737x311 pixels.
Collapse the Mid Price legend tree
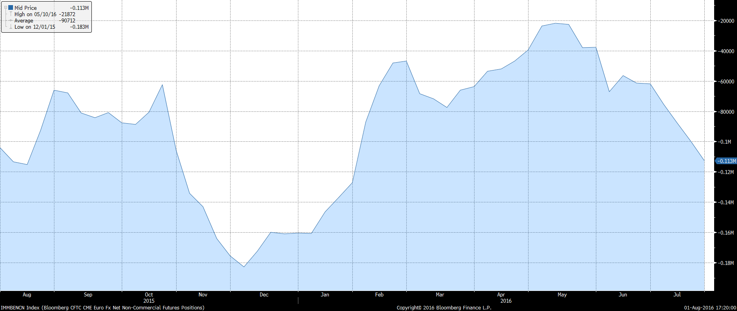[6, 7]
